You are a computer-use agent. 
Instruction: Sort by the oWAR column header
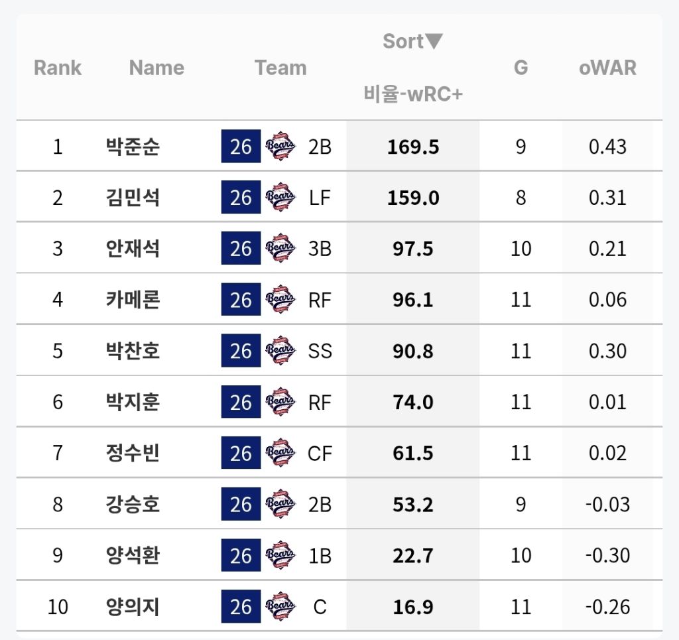pyautogui.click(x=607, y=68)
